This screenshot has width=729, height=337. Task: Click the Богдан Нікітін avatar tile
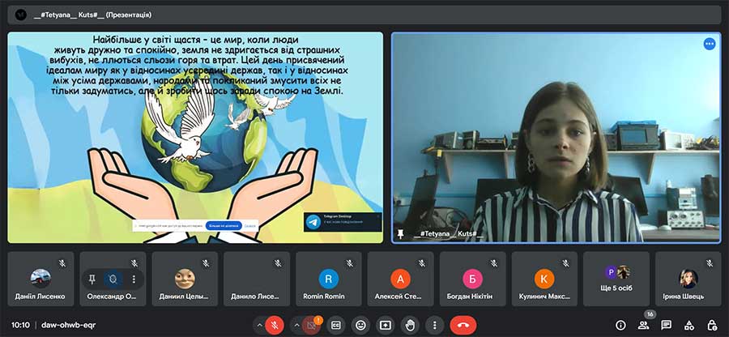click(472, 279)
